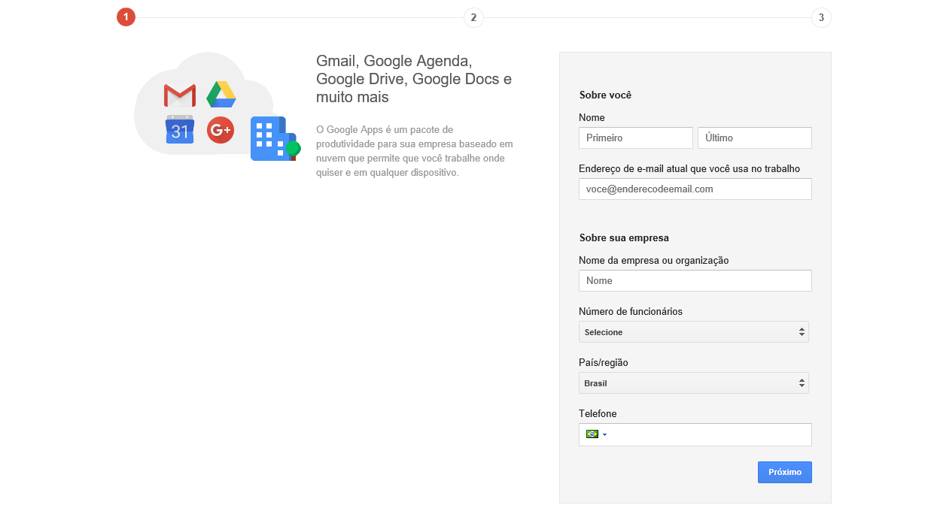Click the Brazil flag in the phone field

point(592,434)
